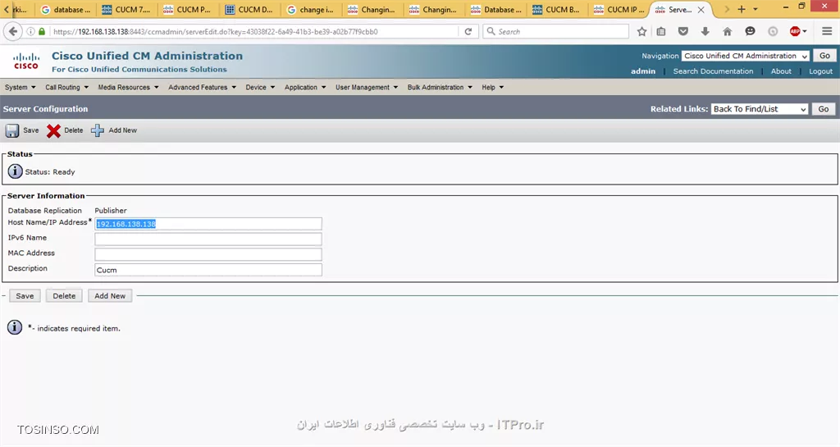Viewport: 840px width, 447px height.
Task: Click the admin username text
Action: point(643,71)
